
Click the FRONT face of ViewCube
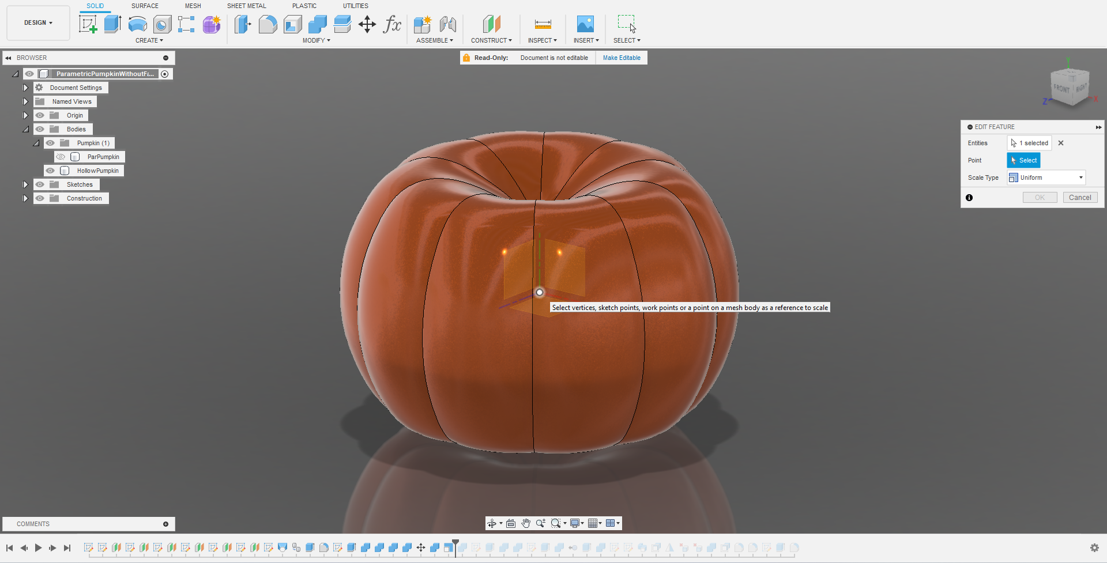pos(1061,89)
